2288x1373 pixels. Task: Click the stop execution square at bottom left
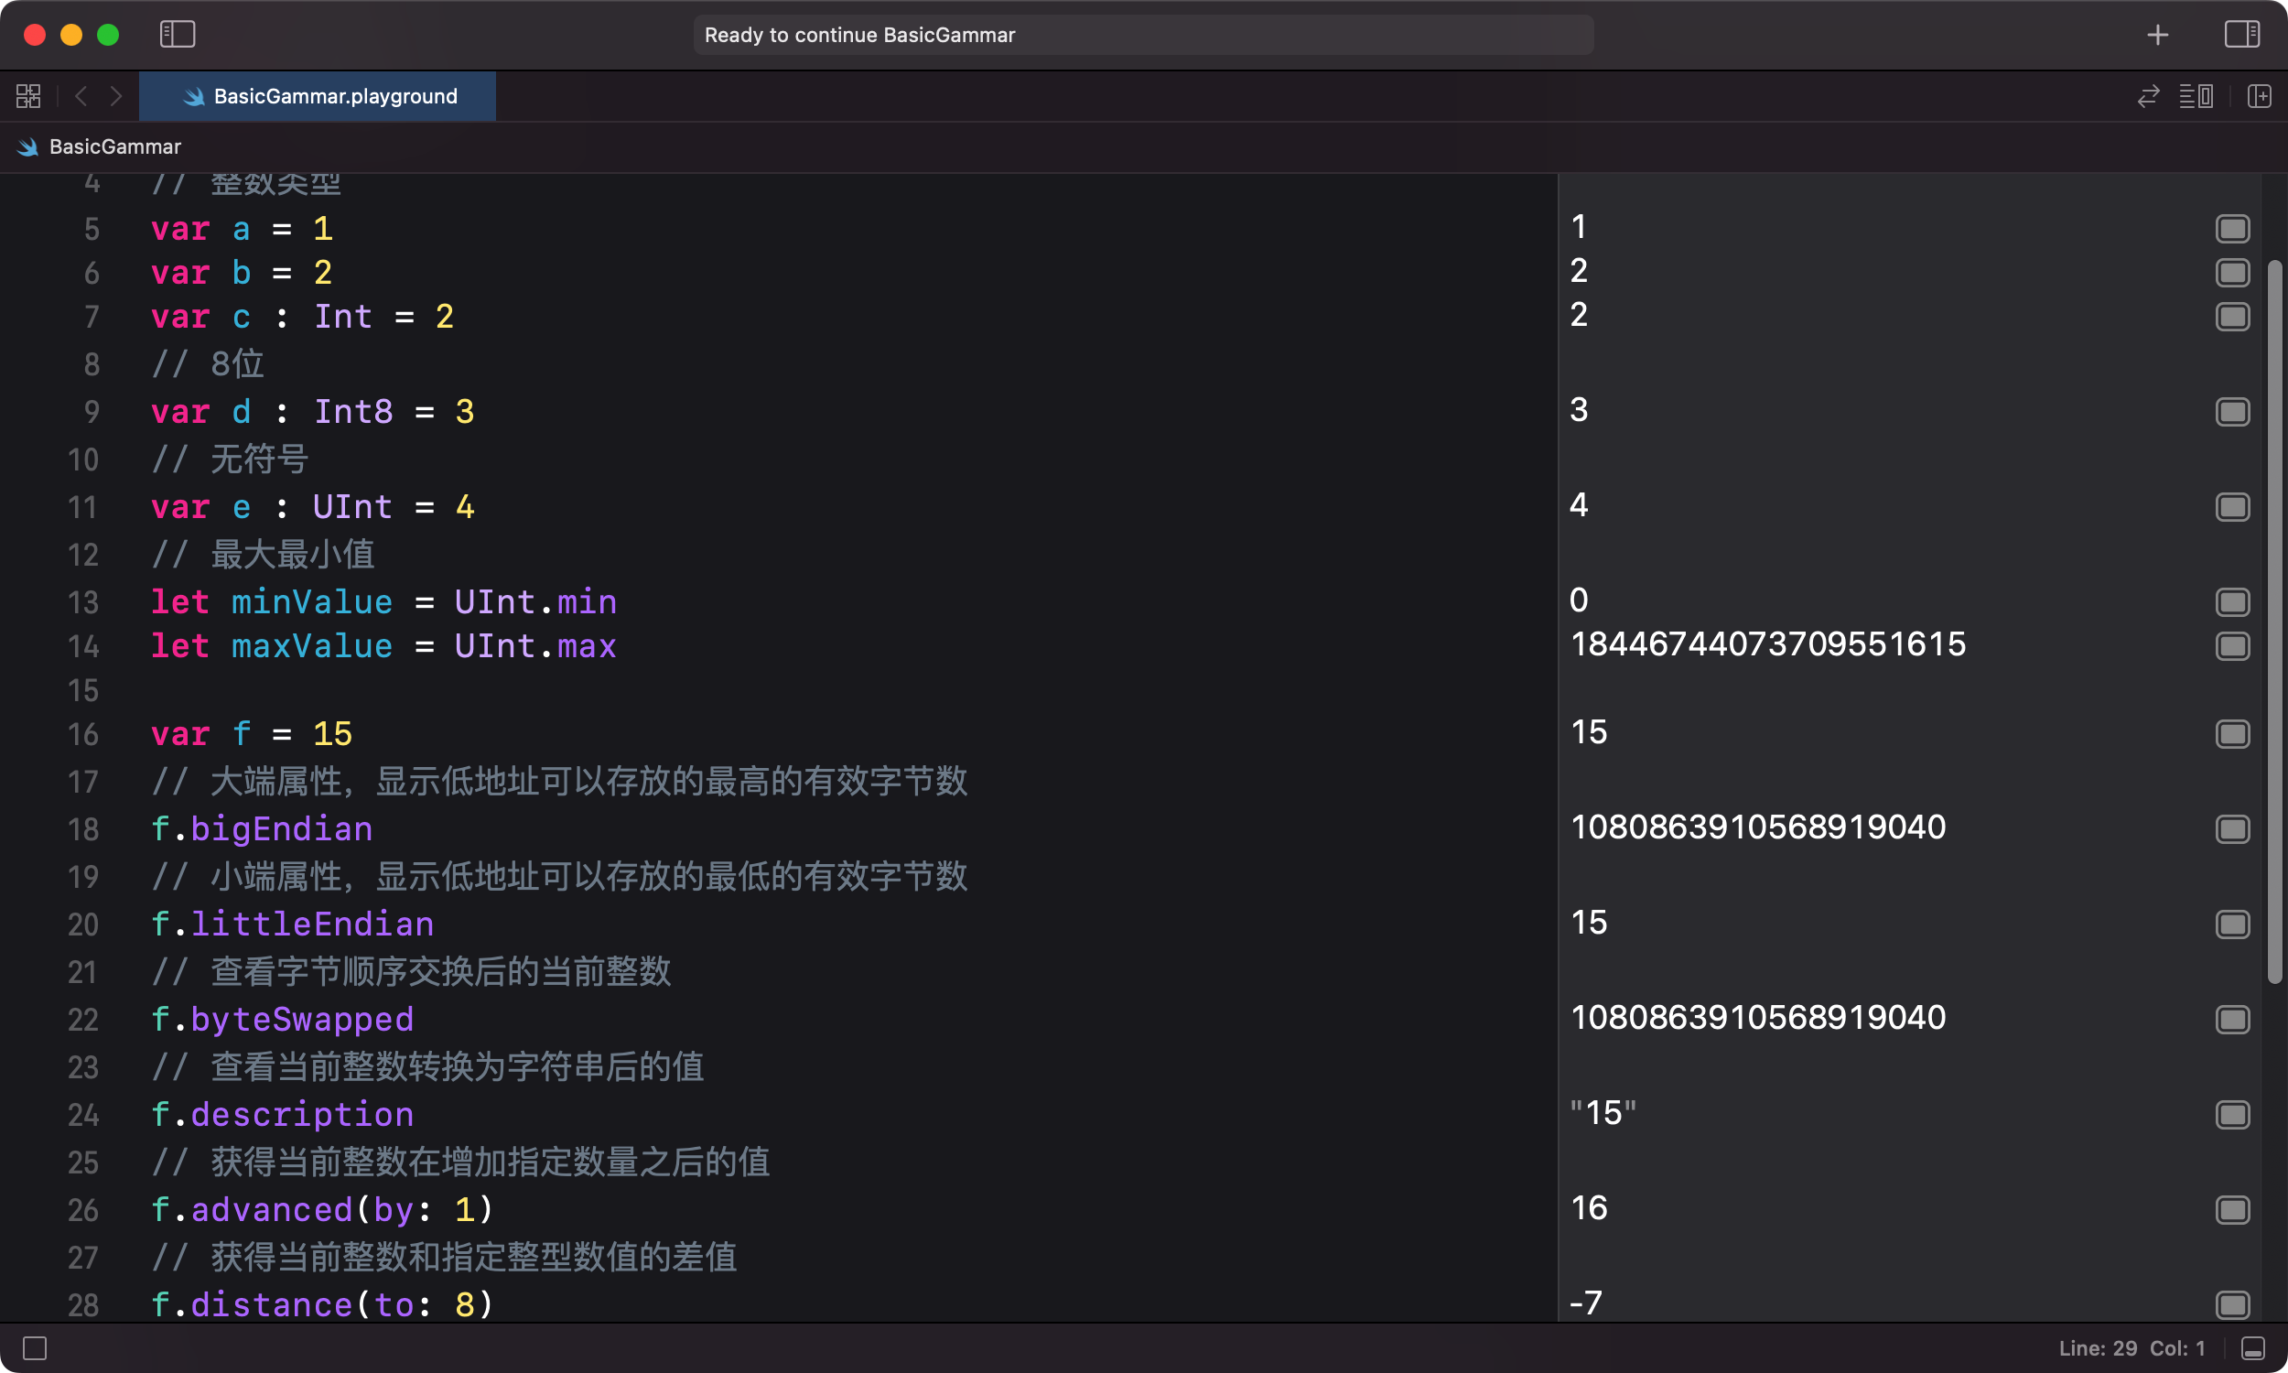tap(35, 1348)
